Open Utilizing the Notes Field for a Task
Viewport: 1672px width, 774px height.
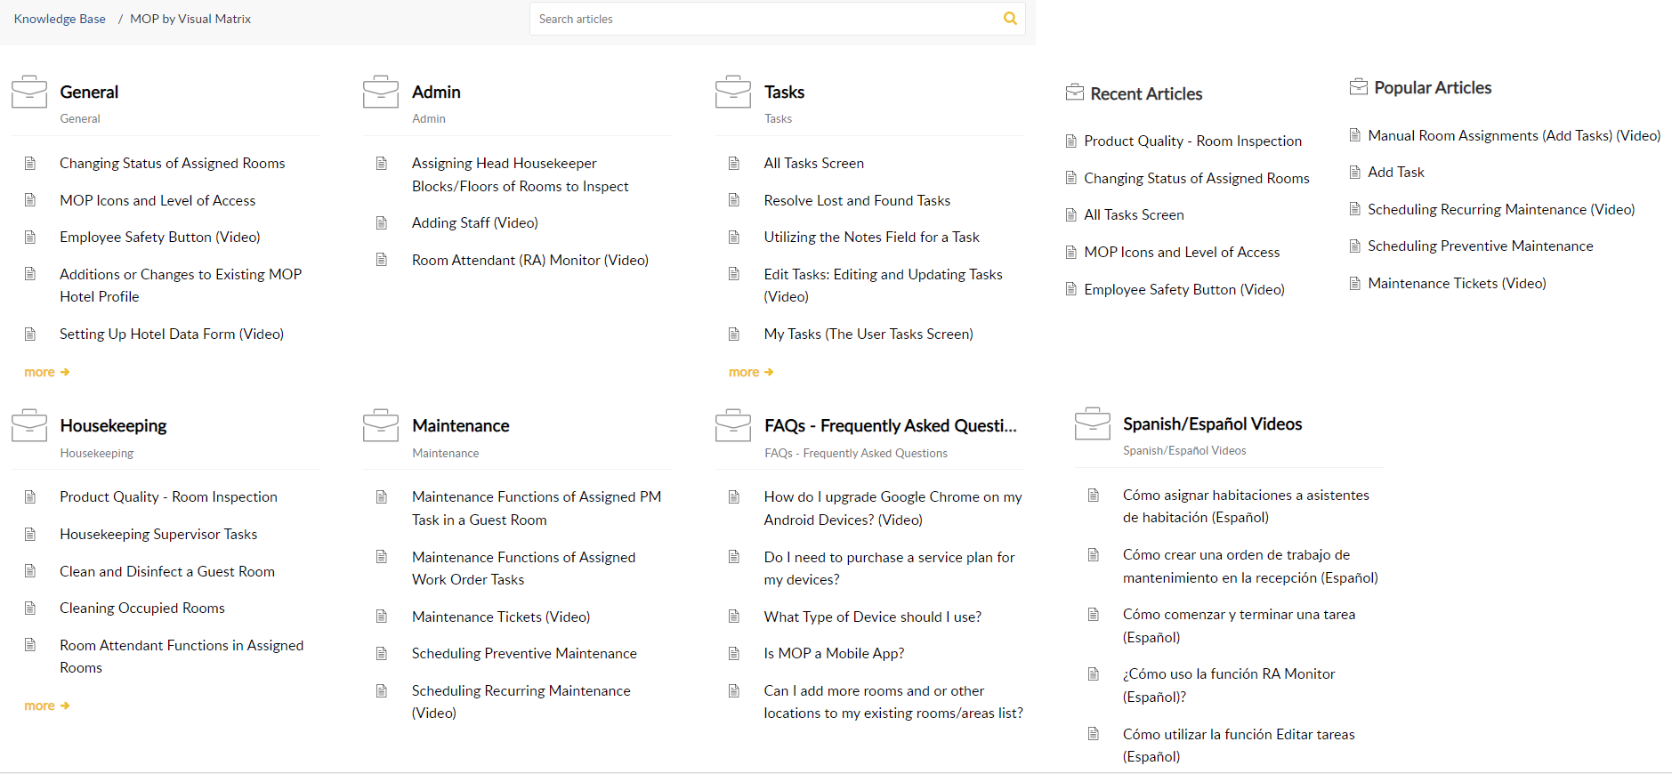(872, 237)
